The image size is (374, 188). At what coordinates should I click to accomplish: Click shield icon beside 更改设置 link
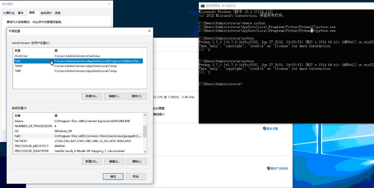point(265,129)
